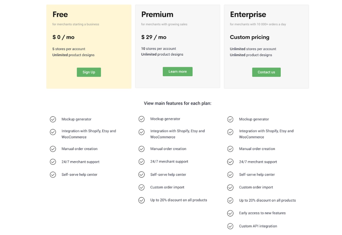Click Free plan Shopify integration check icon
This screenshot has height=235, width=342.
[53, 132]
